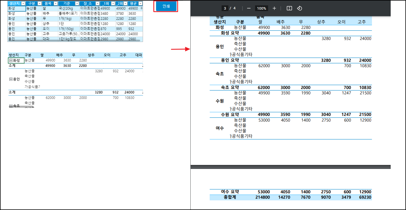The width and height of the screenshot is (406, 210).
Task: Collapse the 화성 pivot row group
Action: [11, 60]
